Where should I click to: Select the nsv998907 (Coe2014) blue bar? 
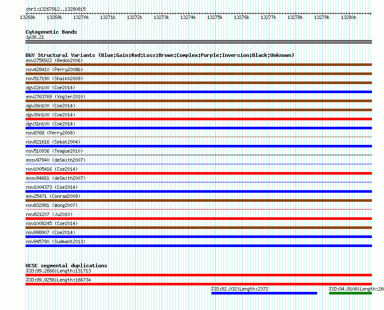pos(198,237)
